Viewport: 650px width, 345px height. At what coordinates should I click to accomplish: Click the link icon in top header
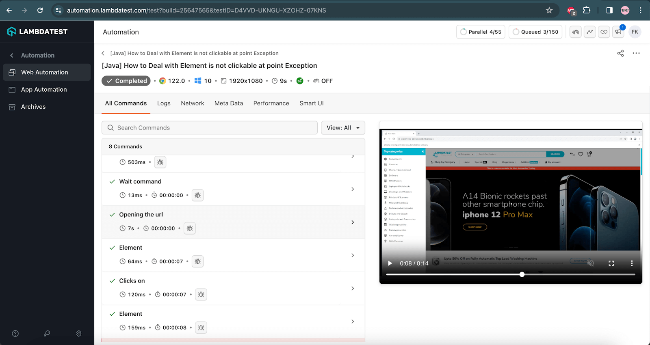[x=604, y=32]
